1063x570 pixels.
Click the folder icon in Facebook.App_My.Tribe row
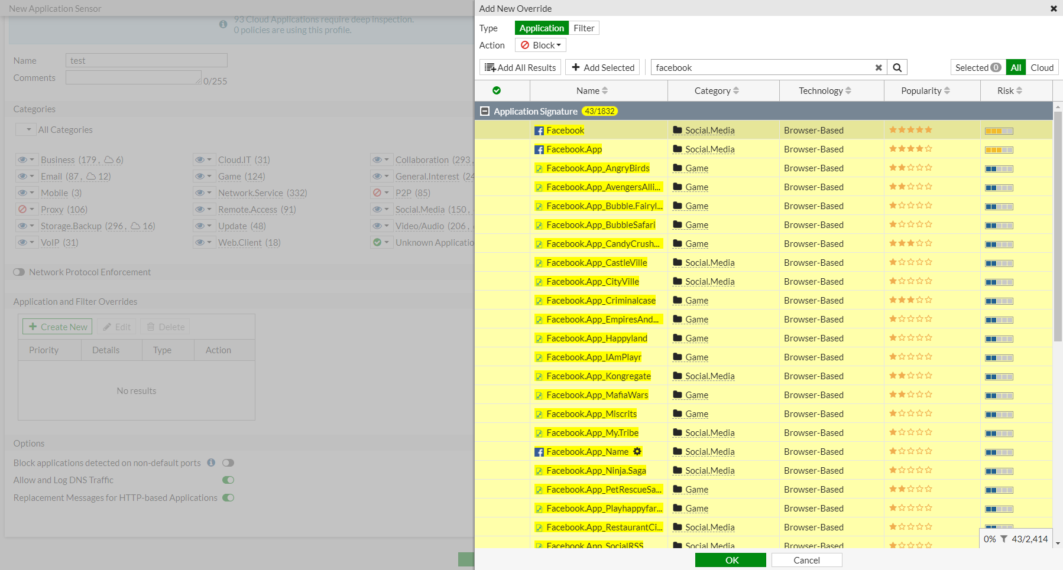678,432
